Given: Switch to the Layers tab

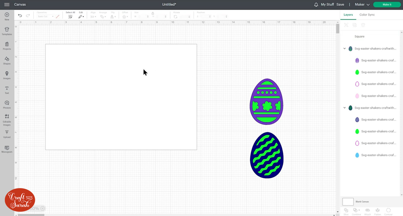Looking at the screenshot, I should click(348, 15).
